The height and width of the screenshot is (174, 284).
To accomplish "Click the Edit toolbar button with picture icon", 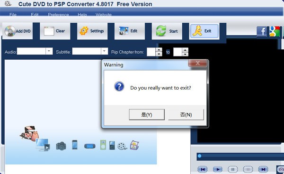I will [x=130, y=31].
